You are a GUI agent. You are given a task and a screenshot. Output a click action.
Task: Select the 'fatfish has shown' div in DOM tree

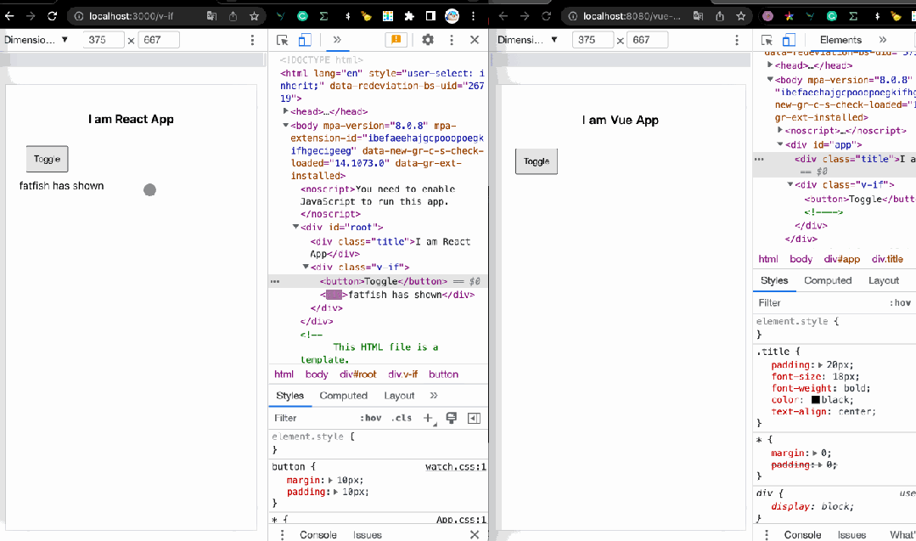[x=397, y=295]
